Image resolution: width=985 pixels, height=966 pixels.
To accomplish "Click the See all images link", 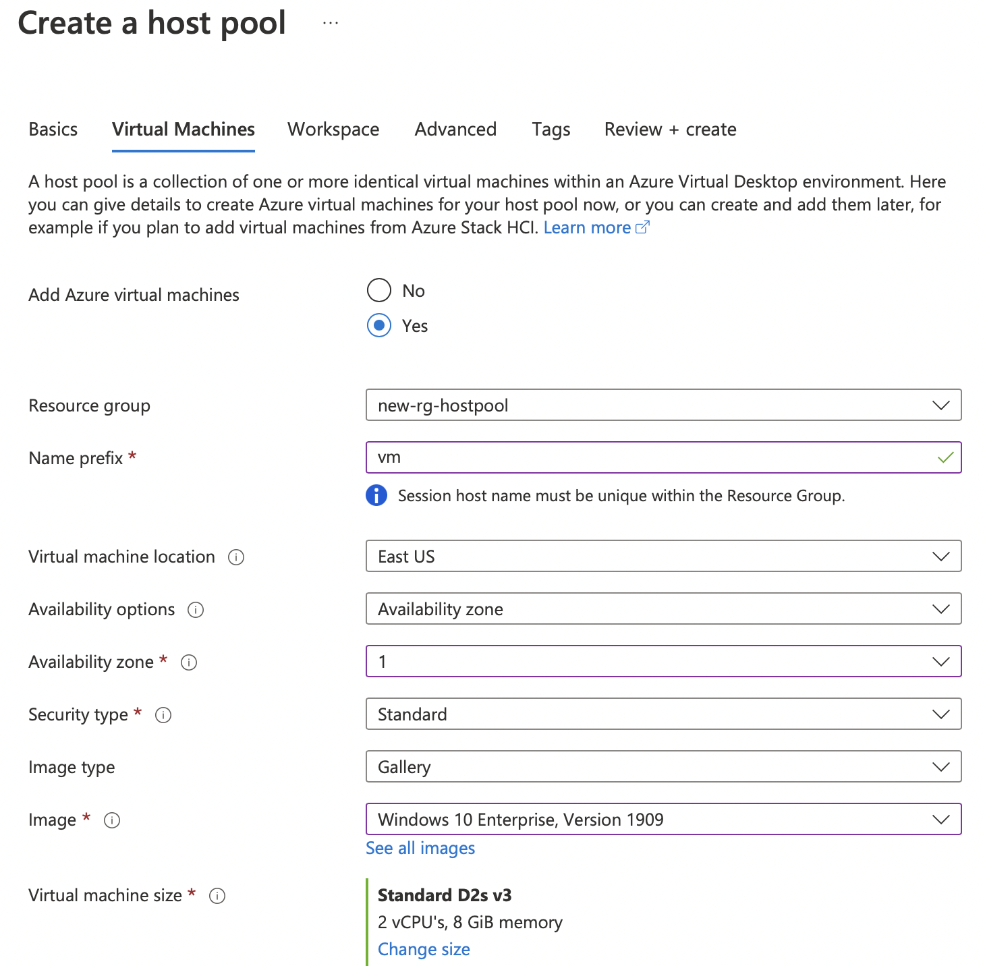I will (420, 849).
